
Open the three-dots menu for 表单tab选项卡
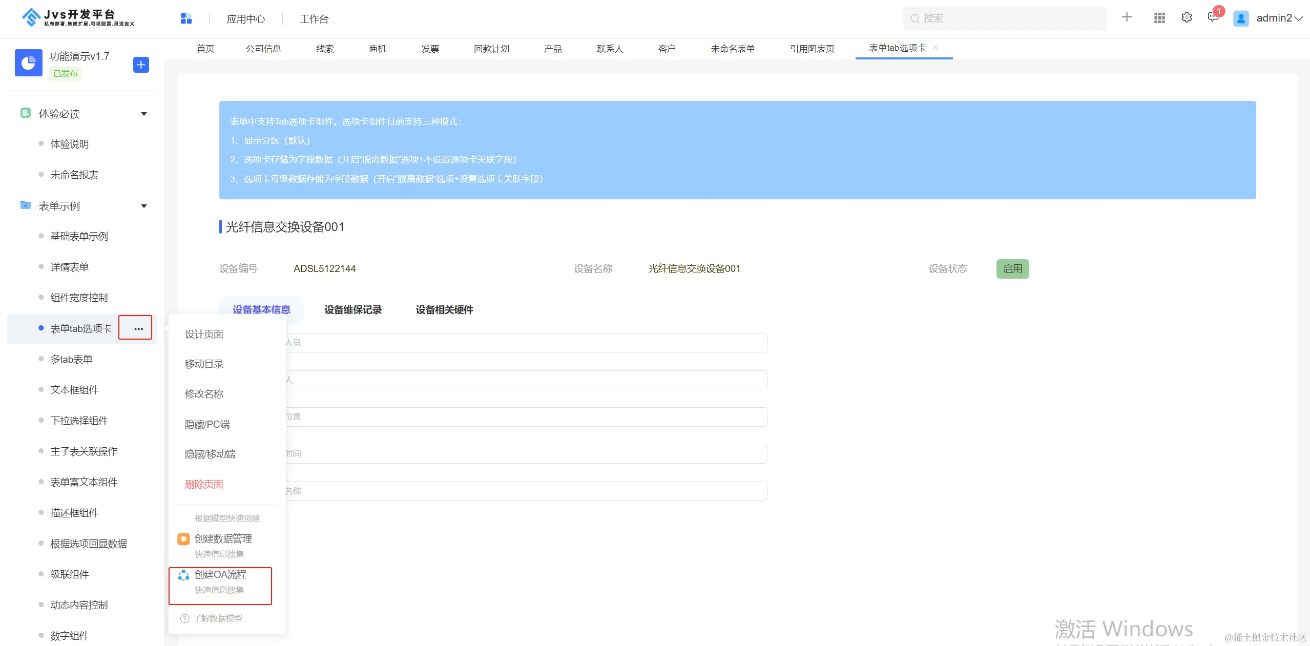tap(138, 328)
